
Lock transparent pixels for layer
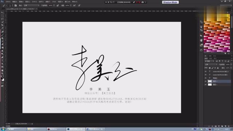click(210, 68)
